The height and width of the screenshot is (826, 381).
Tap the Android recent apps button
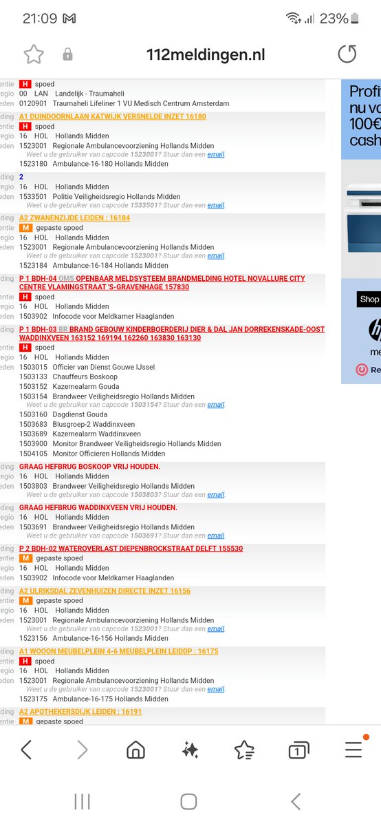[x=82, y=801]
